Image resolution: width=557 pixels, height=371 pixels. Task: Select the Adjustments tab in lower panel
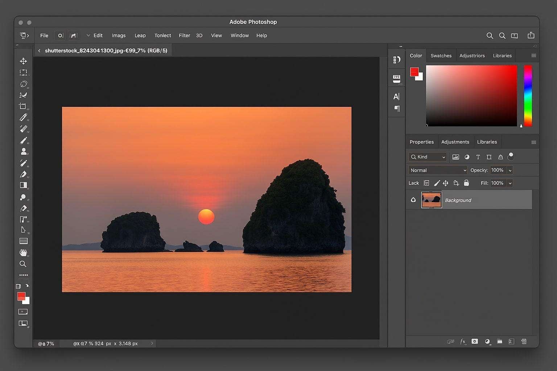(x=455, y=142)
